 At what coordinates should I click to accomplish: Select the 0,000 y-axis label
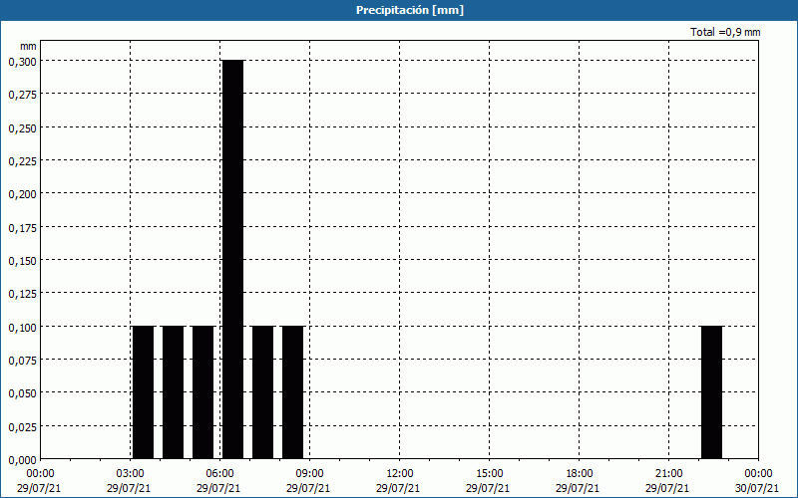[x=22, y=460]
